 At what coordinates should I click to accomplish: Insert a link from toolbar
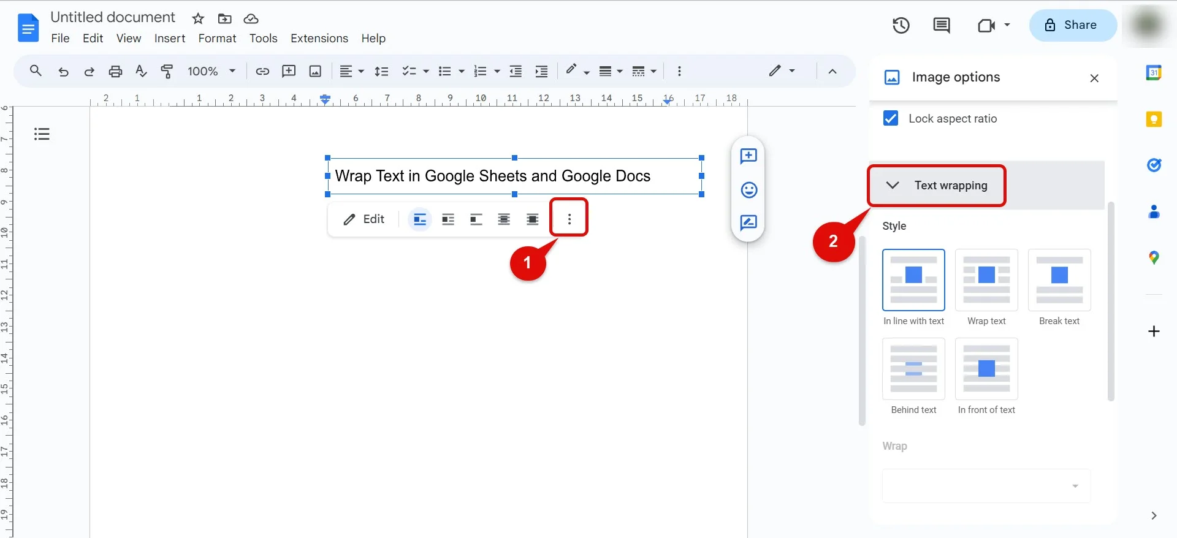tap(262, 71)
